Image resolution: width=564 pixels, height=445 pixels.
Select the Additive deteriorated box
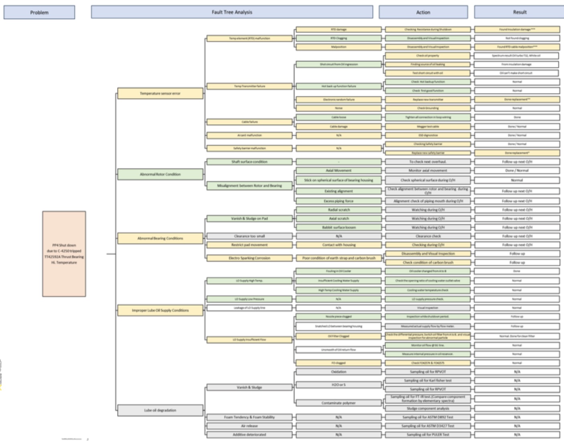(249, 435)
